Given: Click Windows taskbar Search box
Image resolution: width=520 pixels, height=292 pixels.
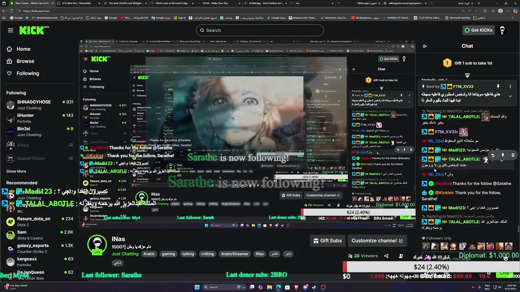Looking at the screenshot, I should [223, 287].
